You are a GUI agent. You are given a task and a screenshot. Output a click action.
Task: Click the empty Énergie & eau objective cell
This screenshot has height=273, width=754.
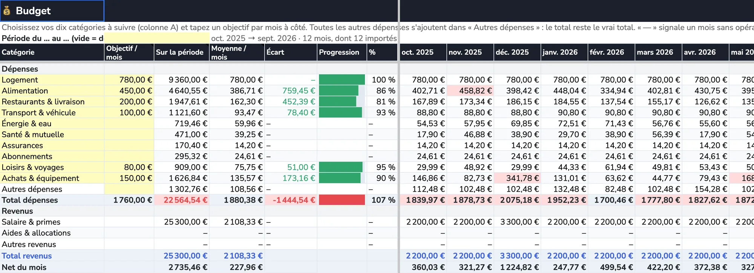(129, 124)
